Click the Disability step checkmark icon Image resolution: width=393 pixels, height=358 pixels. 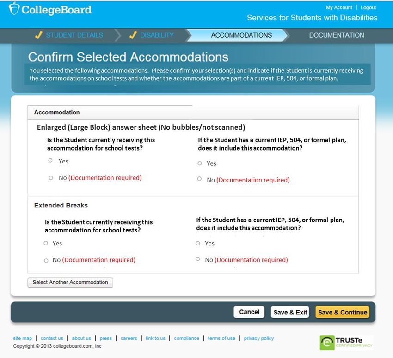133,35
